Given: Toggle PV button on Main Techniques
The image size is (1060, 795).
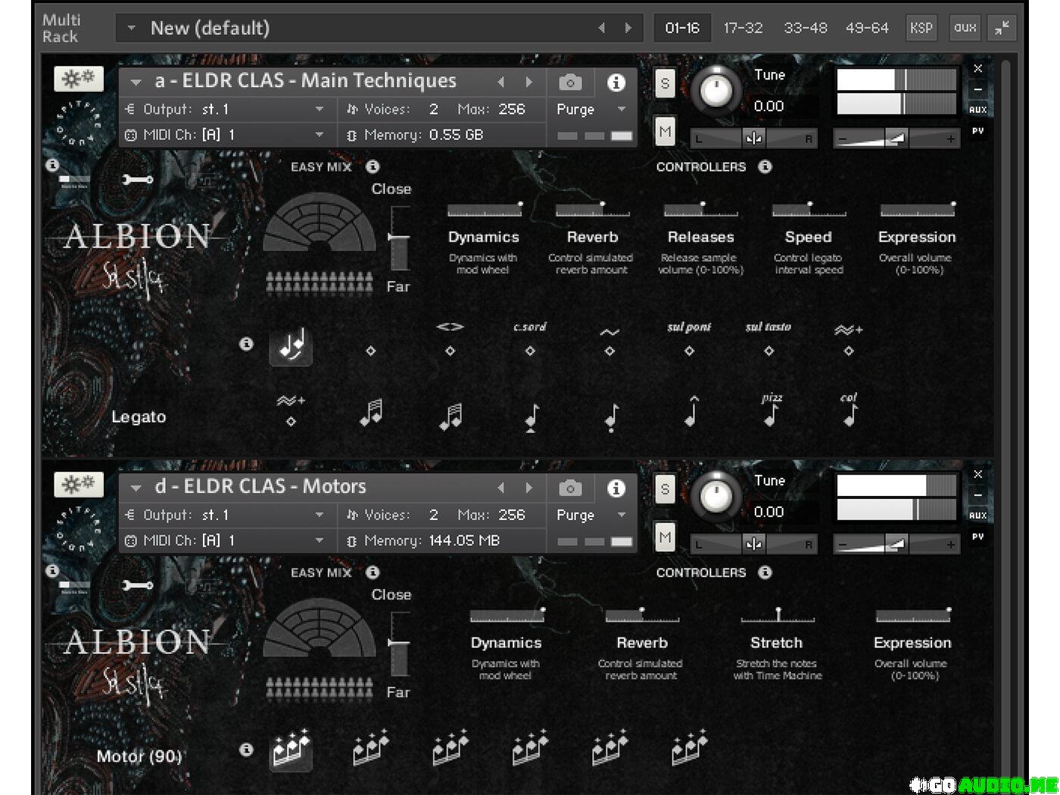Looking at the screenshot, I should click(977, 131).
